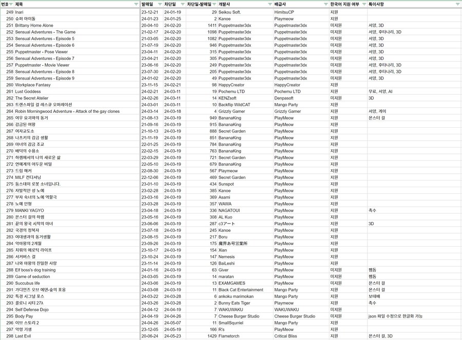Open the filter icon for 개발사 column
Image resolution: width=462 pixels, height=340 pixels.
pyautogui.click(x=270, y=4)
